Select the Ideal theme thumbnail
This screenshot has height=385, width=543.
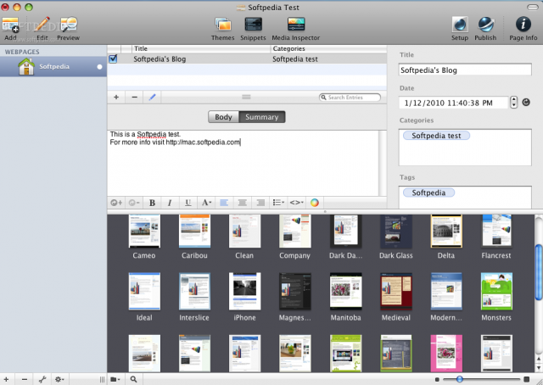click(144, 291)
